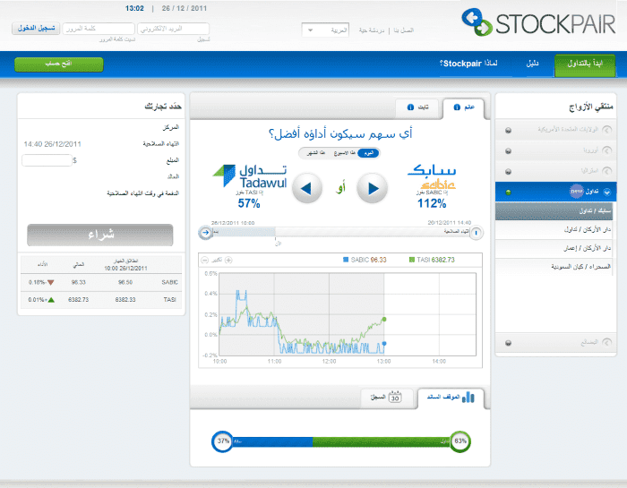Click the timeline expiry info icon
Screen dimensions: 627x488
(476, 233)
